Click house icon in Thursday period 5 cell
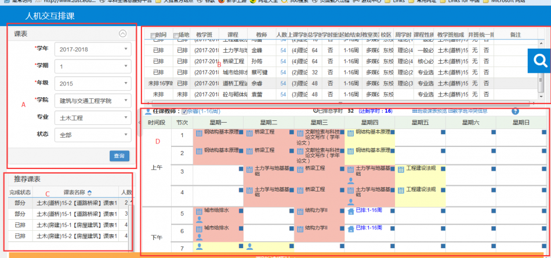 (350, 212)
